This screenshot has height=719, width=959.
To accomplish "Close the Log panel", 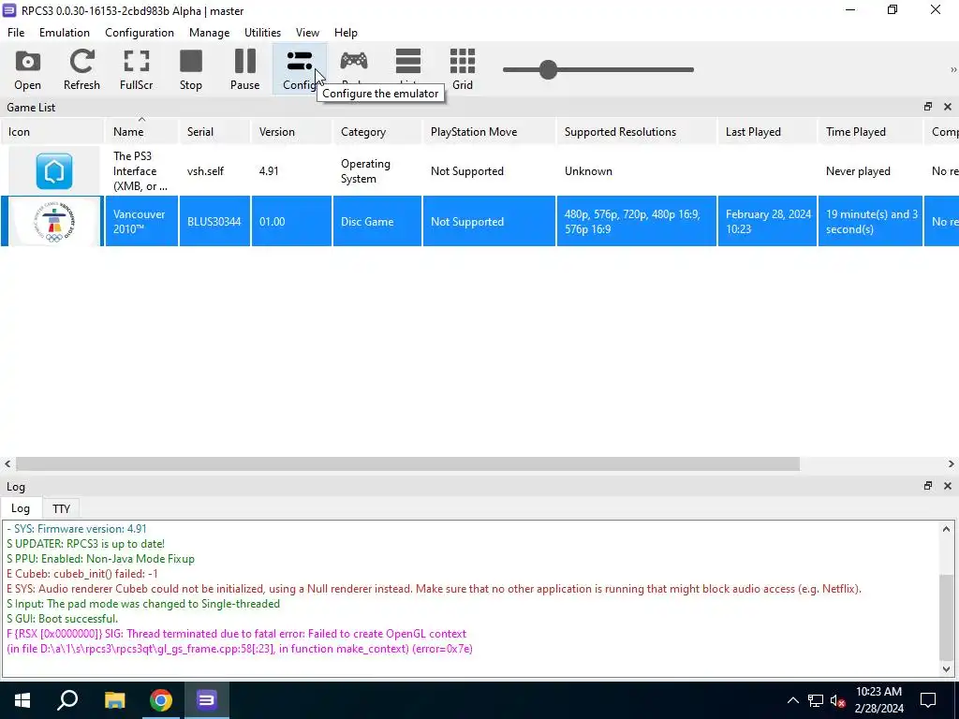I will coord(948,486).
